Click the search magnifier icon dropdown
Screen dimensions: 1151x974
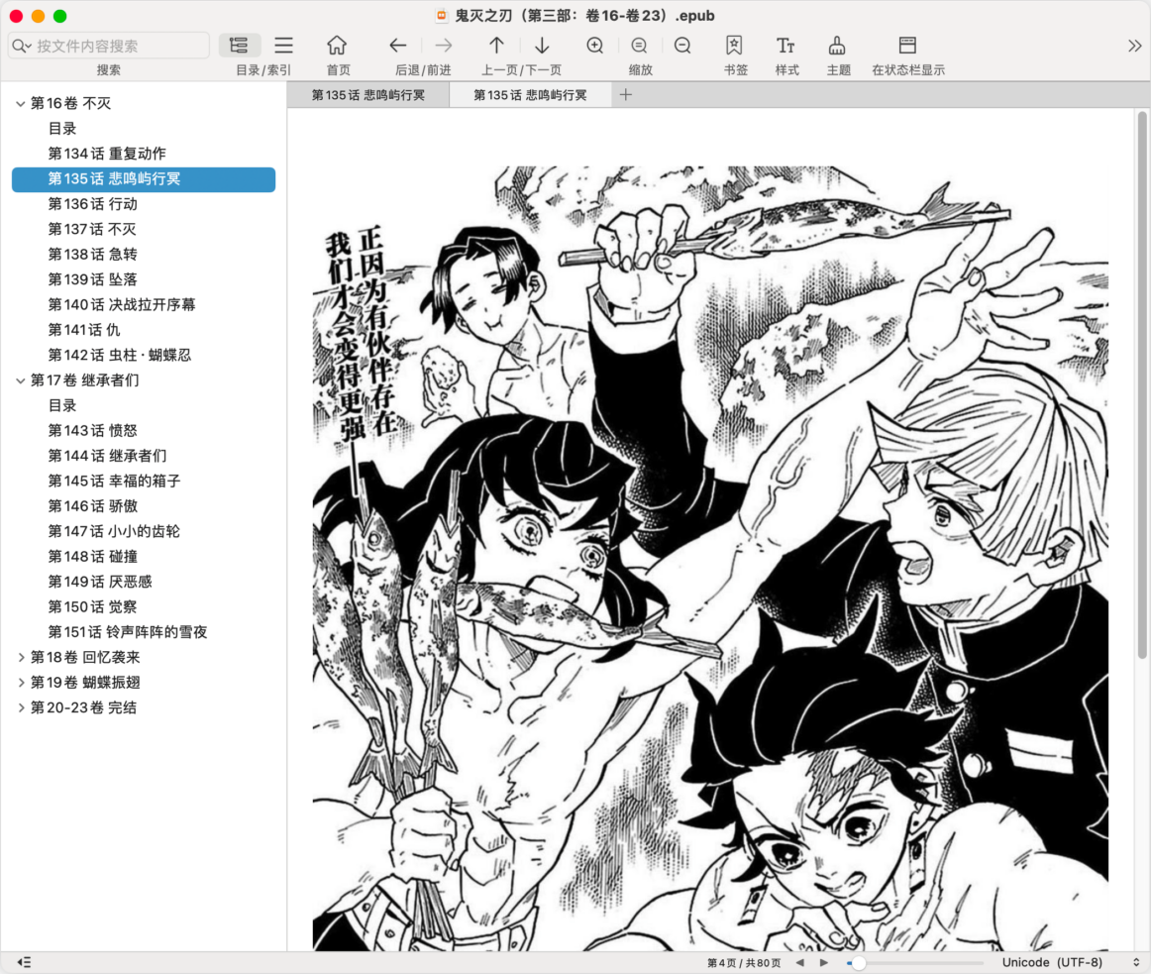(x=21, y=47)
